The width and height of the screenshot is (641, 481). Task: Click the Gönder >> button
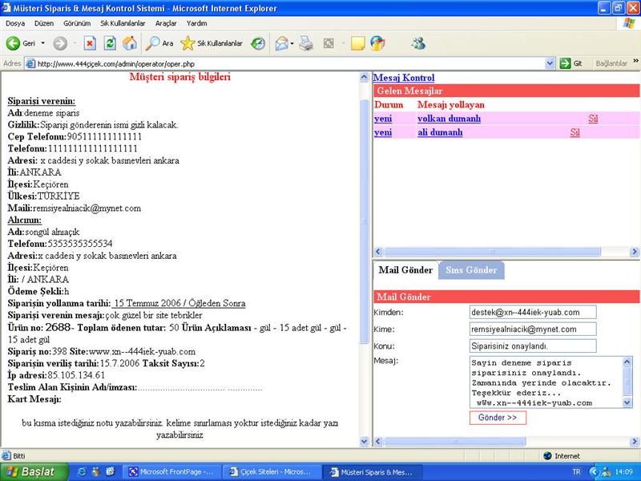tap(498, 418)
